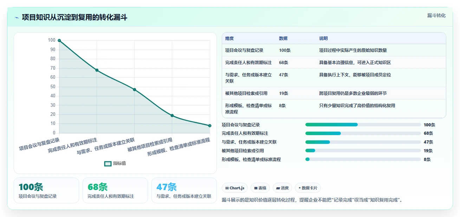Click the 8条 cell in the table
This screenshot has height=217, width=460.
click(282, 106)
